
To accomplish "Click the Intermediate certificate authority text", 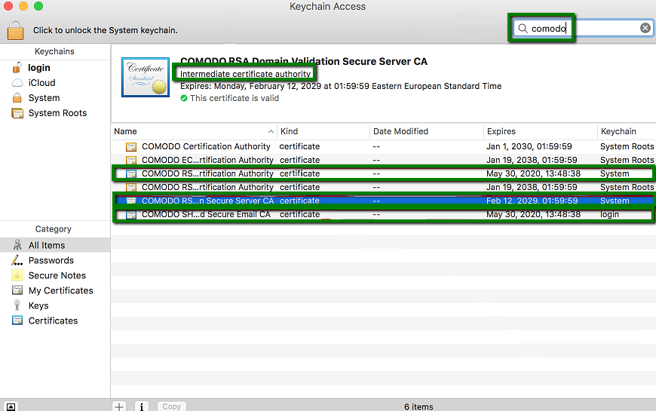I will coord(245,74).
